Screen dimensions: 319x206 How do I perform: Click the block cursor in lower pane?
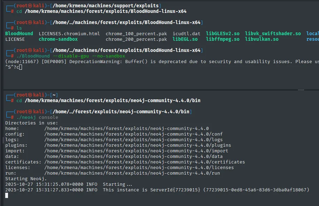pyautogui.click(x=7, y=196)
